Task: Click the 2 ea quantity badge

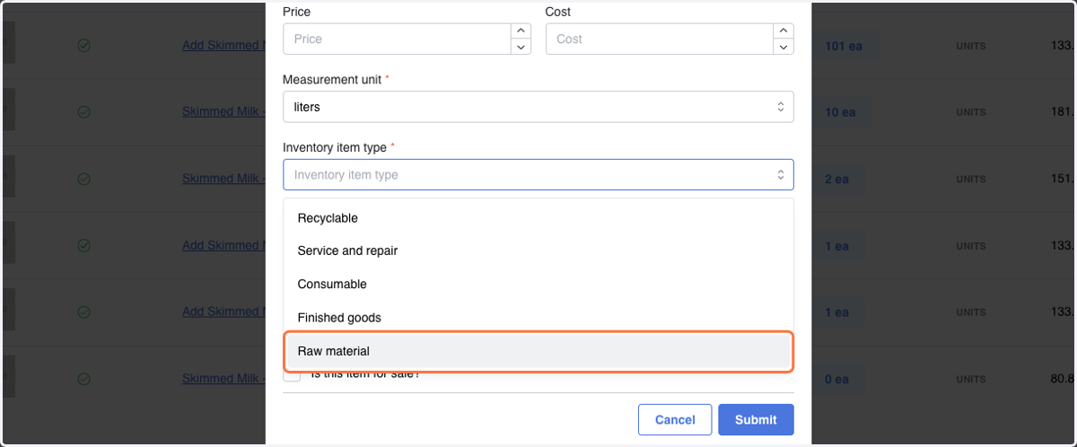Action: [836, 179]
